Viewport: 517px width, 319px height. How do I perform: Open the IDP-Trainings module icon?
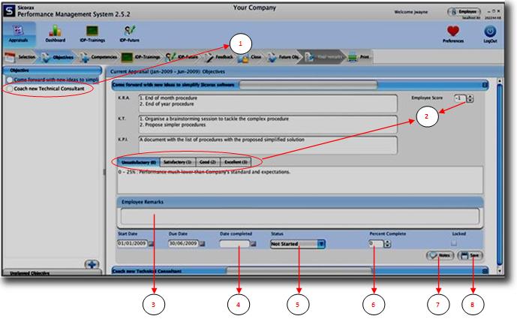[x=93, y=32]
